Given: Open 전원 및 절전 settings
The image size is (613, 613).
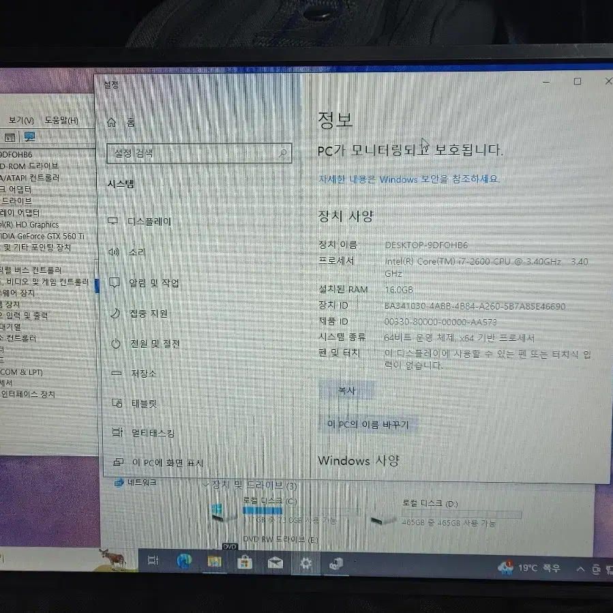Looking at the screenshot, I should click(x=145, y=343).
